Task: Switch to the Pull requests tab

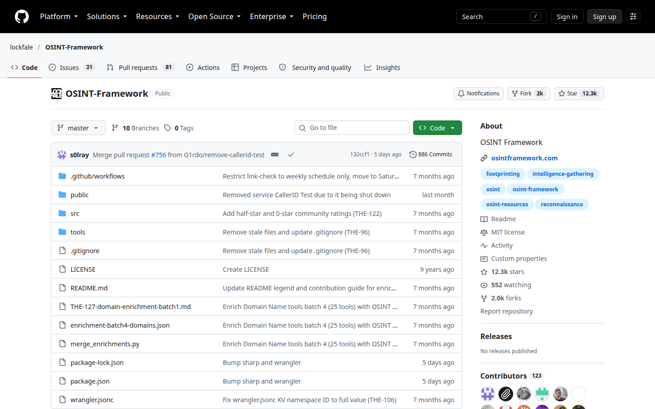Action: 141,67
